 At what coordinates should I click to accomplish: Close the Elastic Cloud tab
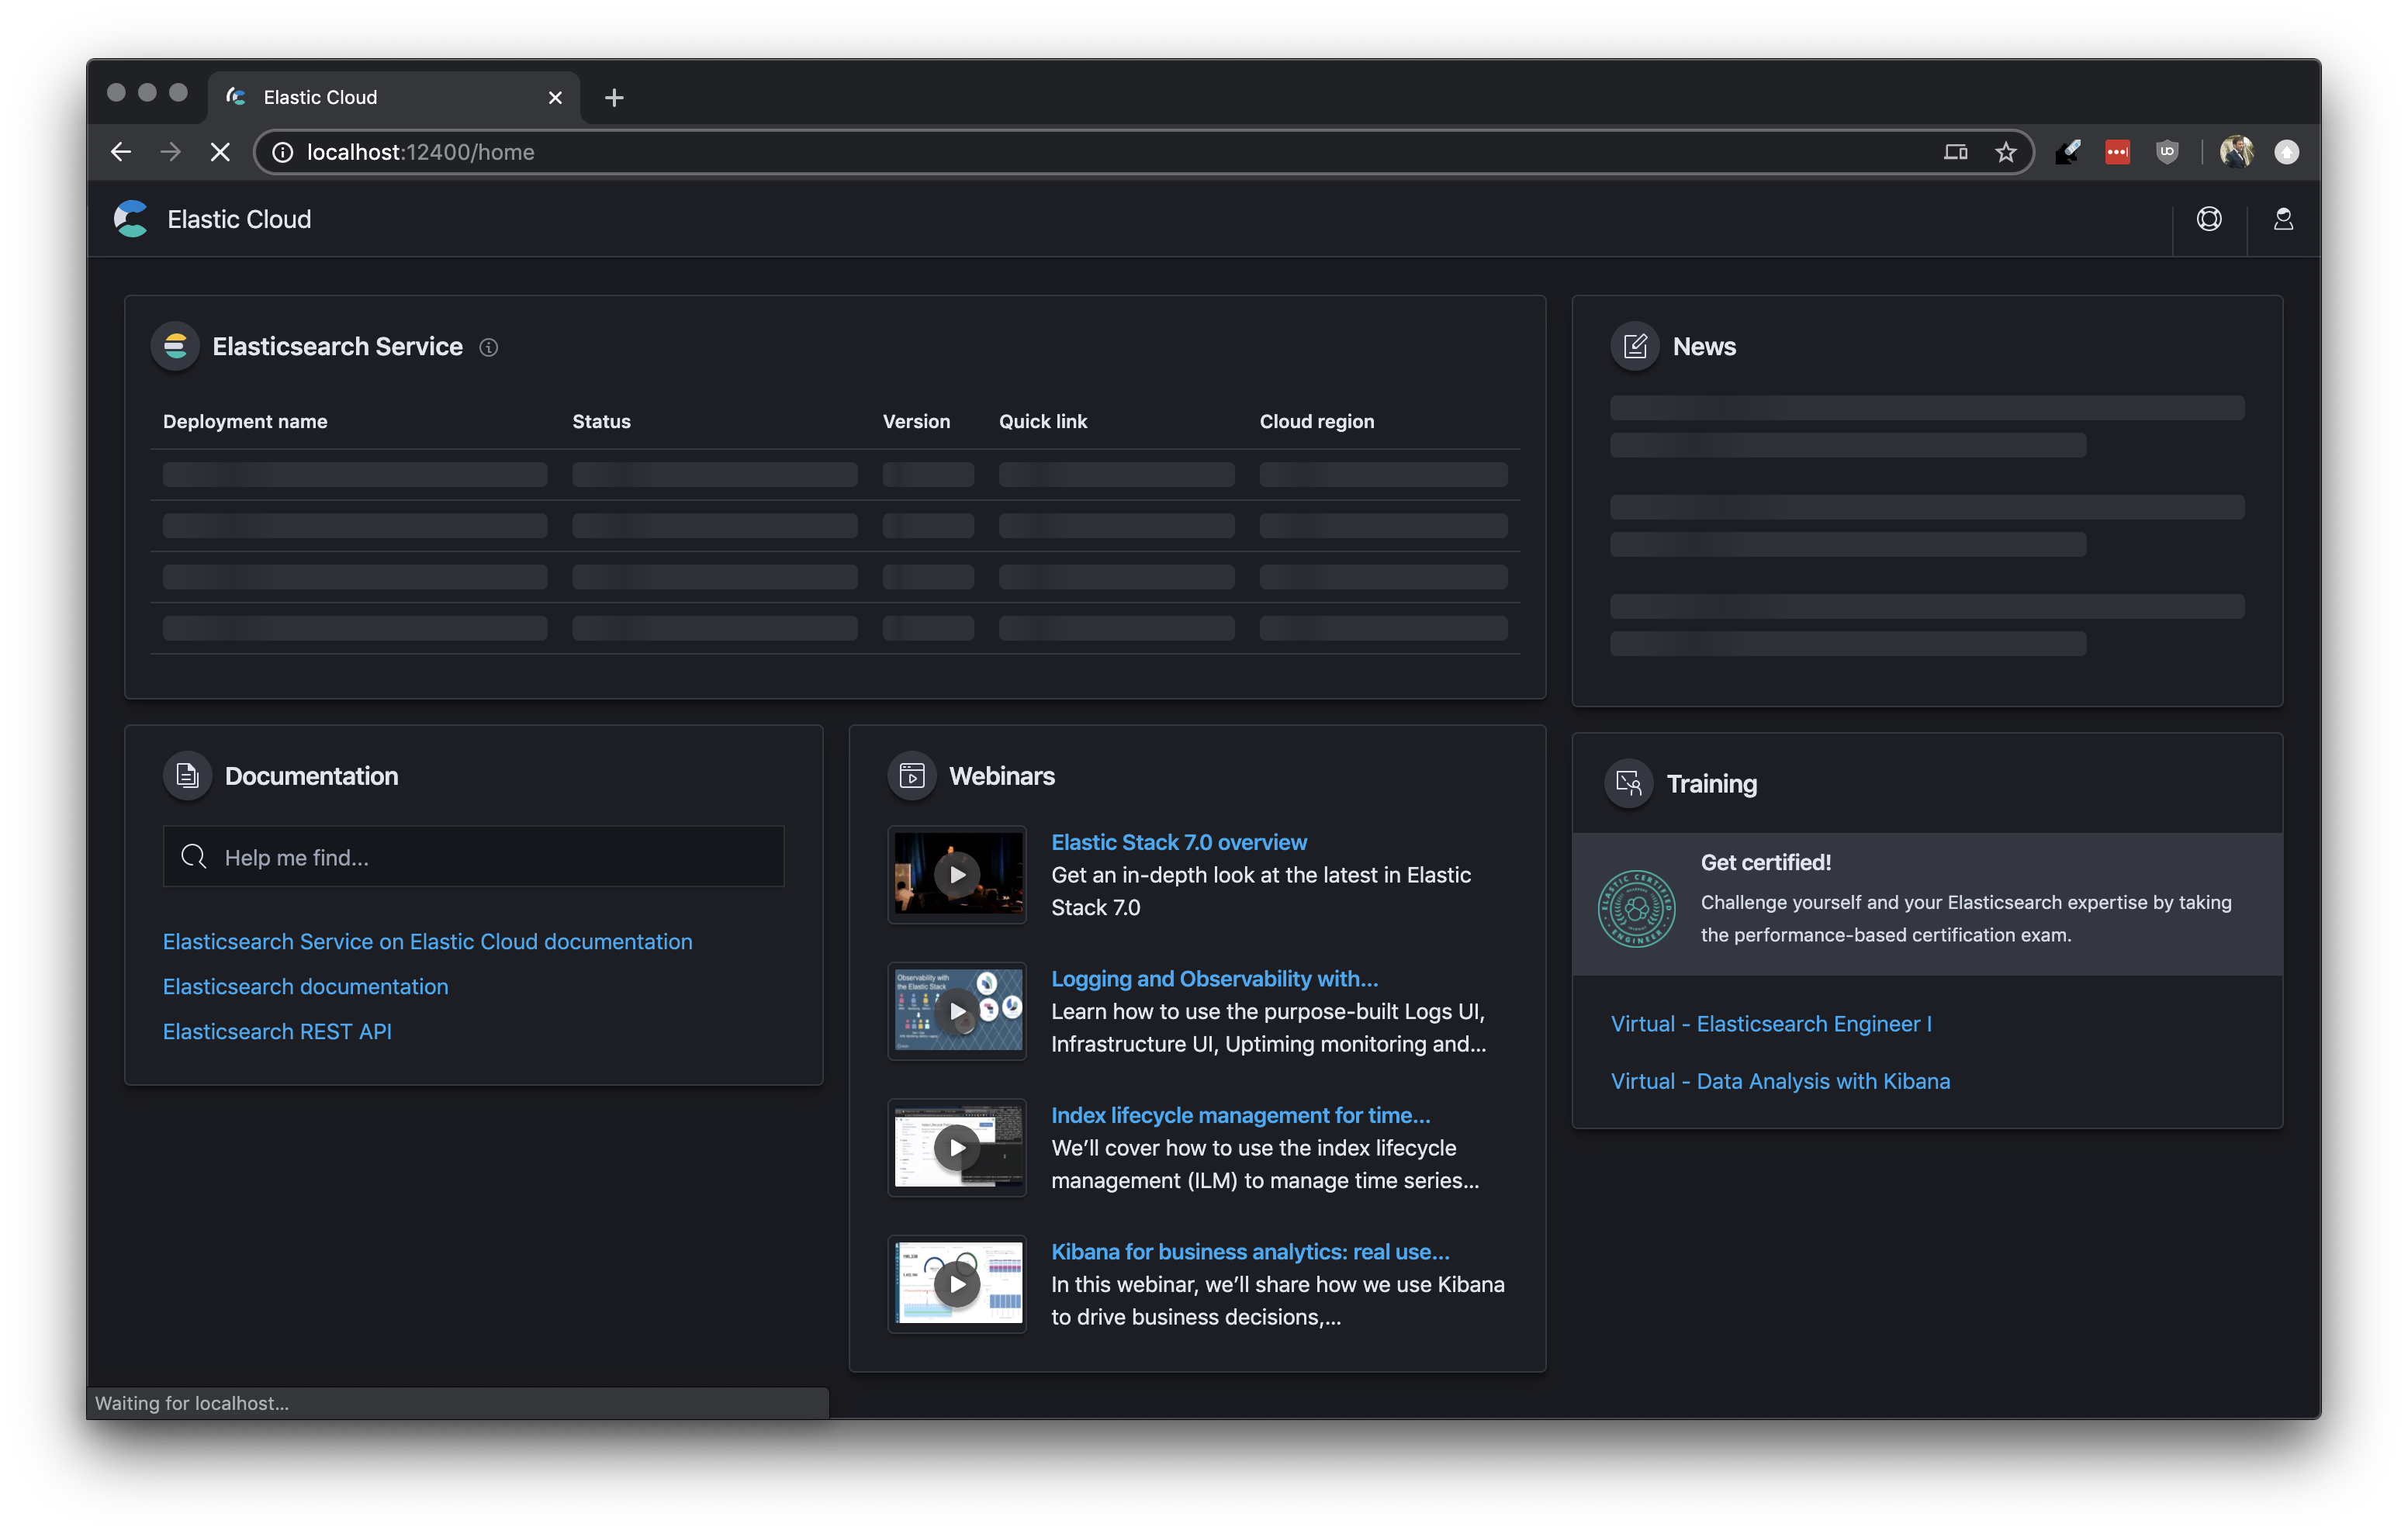(x=555, y=97)
